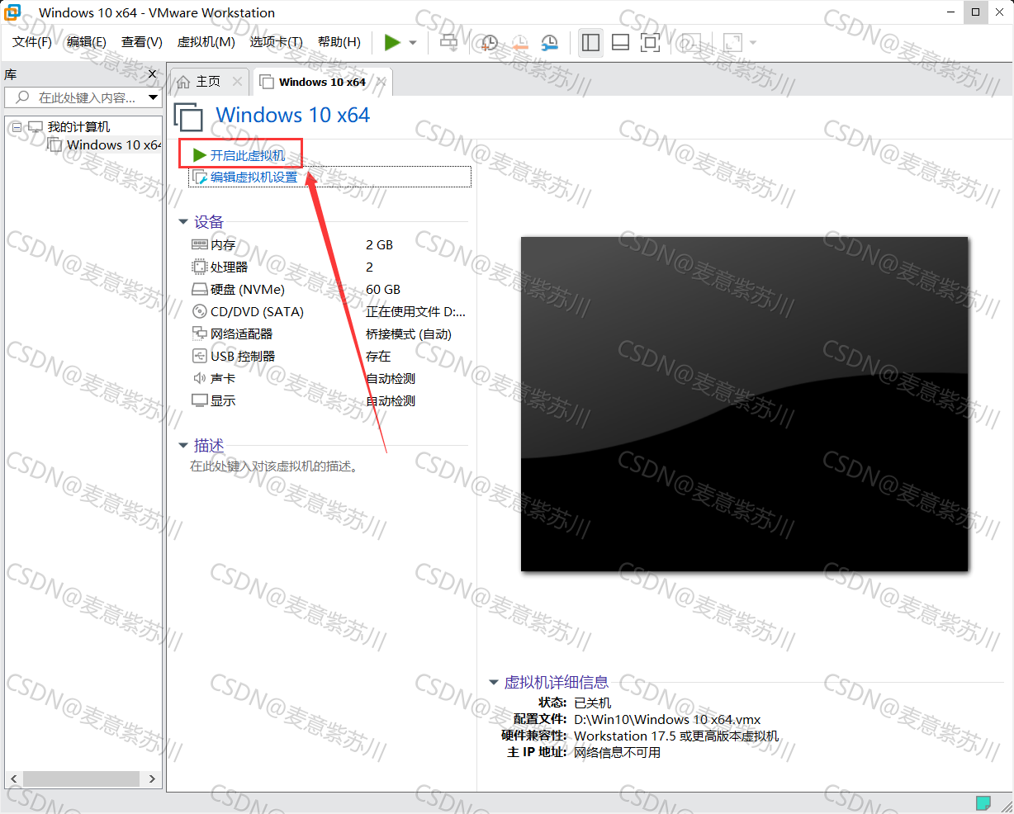Click the 在此处键入对该虚拟机的描述 field
The image size is (1014, 814).
(274, 466)
